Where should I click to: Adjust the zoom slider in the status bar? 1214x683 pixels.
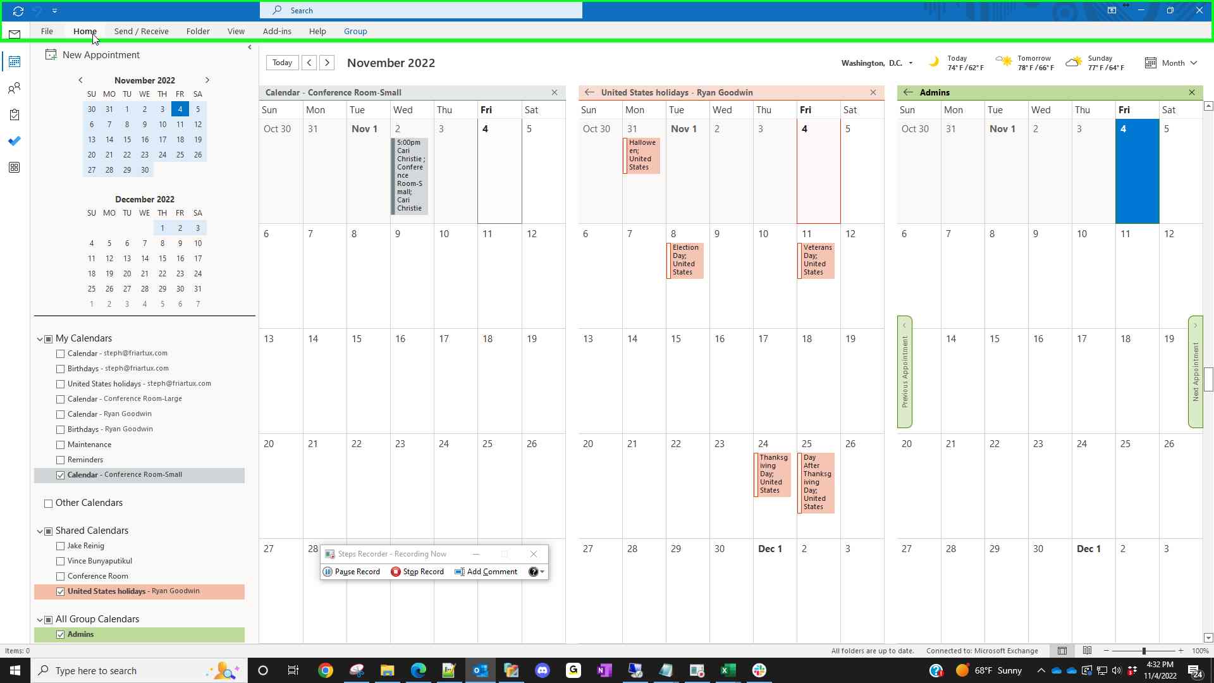[x=1143, y=651]
